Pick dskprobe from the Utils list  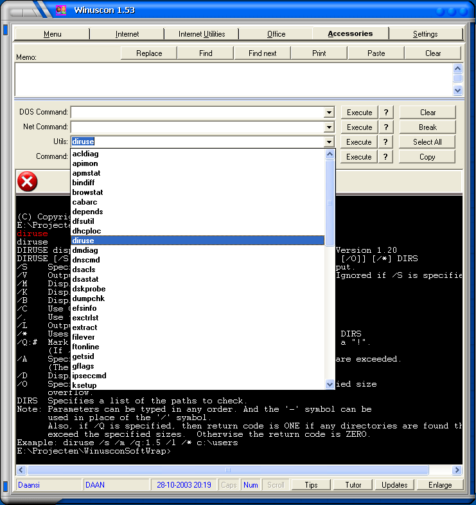click(x=197, y=289)
